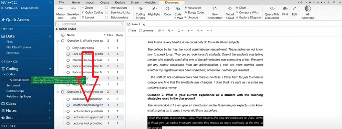Select Lecturers lack punctuali code

[88, 111]
